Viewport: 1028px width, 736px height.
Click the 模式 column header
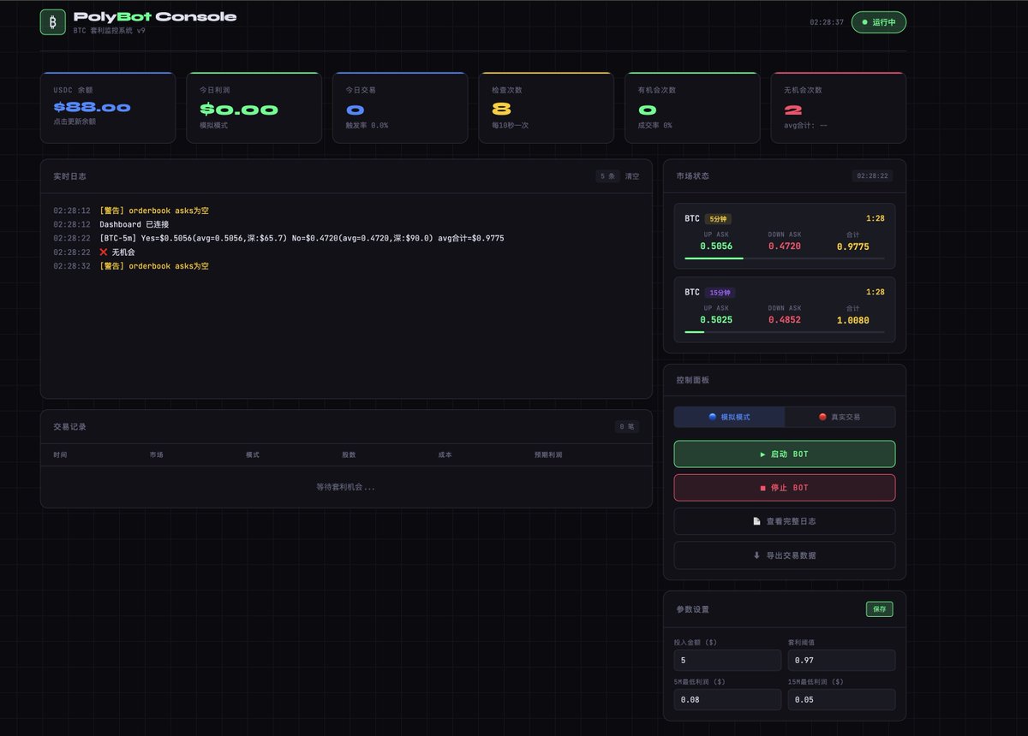(x=253, y=455)
